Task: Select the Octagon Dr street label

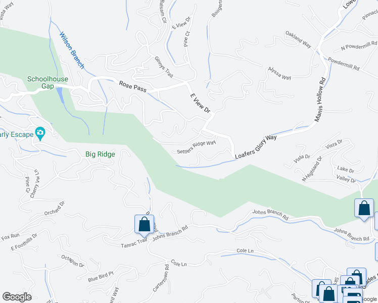Action: click(73, 261)
